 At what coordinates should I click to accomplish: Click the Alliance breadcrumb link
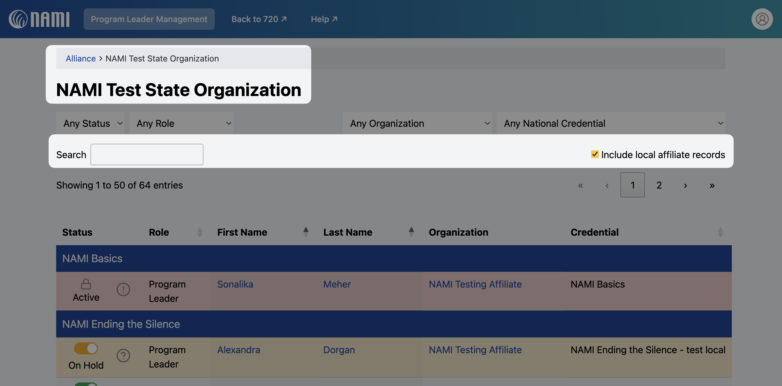[80, 58]
